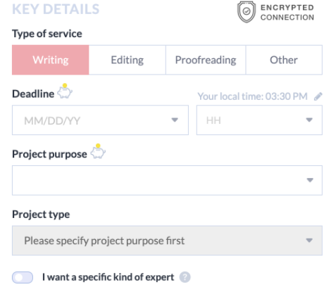Click the encrypted connection shield icon

tap(246, 12)
